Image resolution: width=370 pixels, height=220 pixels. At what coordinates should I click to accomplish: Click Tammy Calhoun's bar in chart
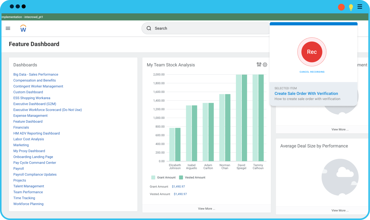point(258,118)
